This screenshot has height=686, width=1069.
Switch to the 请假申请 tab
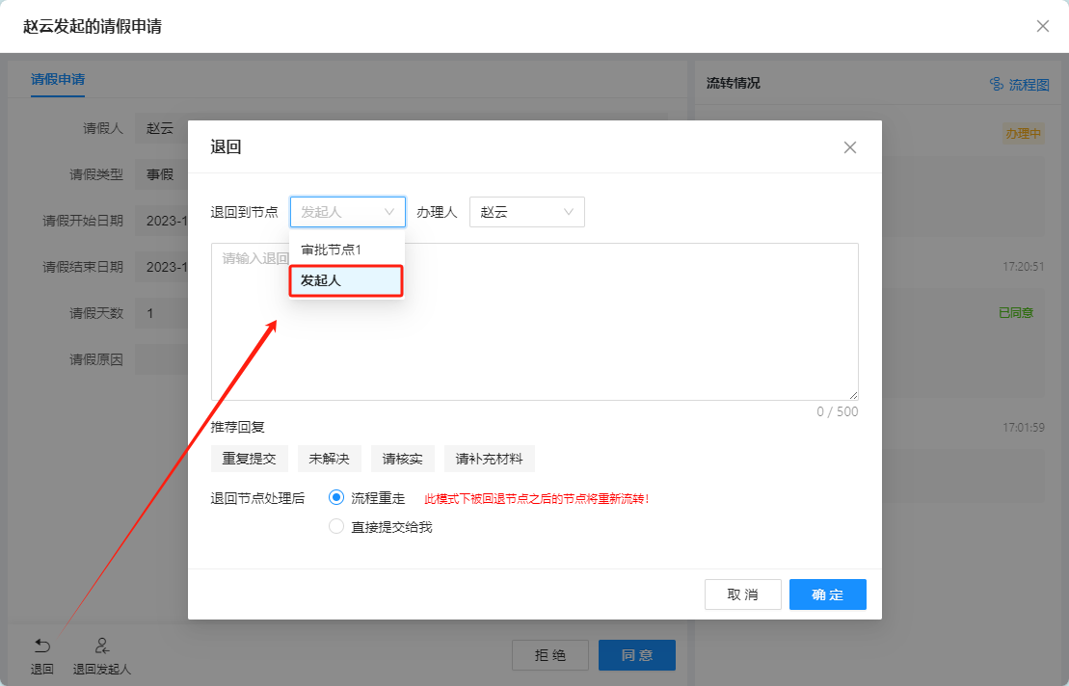coord(58,80)
